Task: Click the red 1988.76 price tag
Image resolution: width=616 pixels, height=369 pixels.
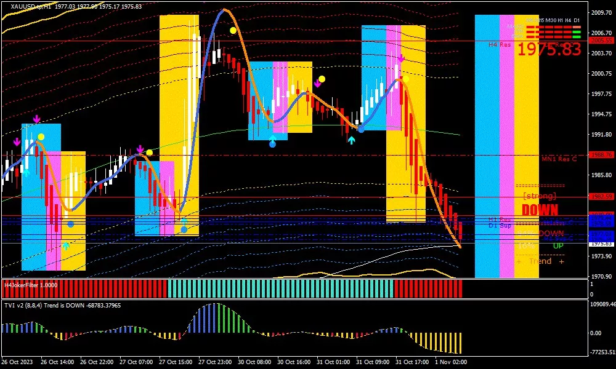Action: (x=601, y=155)
